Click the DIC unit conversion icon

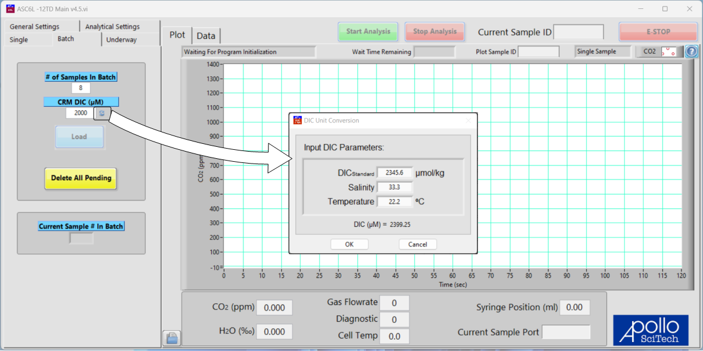point(101,113)
